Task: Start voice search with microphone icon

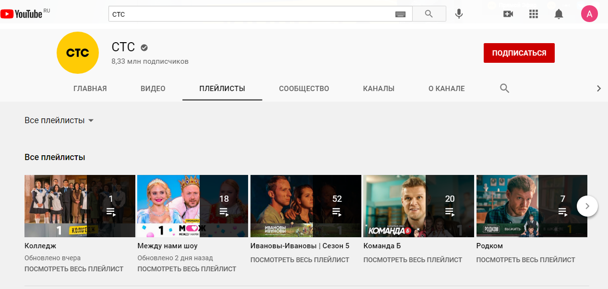Action: coord(459,14)
